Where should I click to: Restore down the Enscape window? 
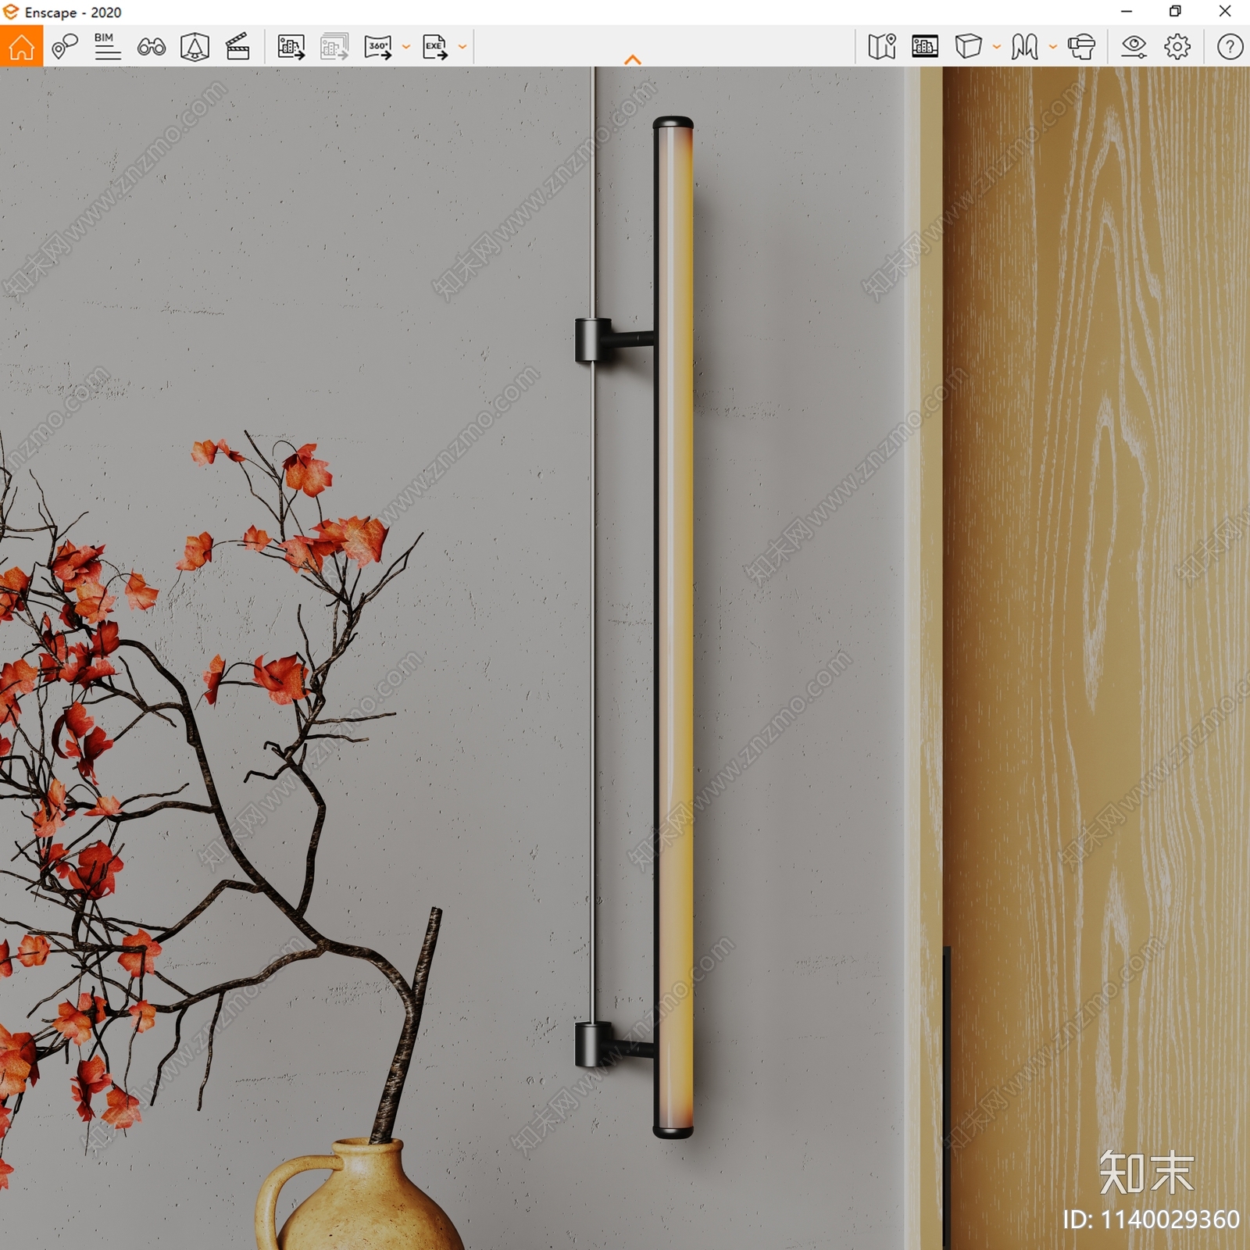1175,12
